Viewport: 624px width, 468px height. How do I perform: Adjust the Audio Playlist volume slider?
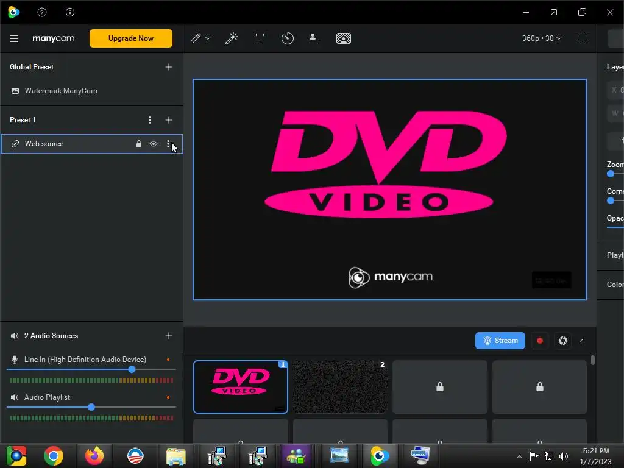click(x=91, y=407)
